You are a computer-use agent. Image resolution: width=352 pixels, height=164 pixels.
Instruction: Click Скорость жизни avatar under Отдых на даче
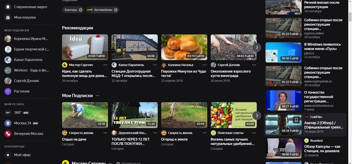(x=65, y=133)
